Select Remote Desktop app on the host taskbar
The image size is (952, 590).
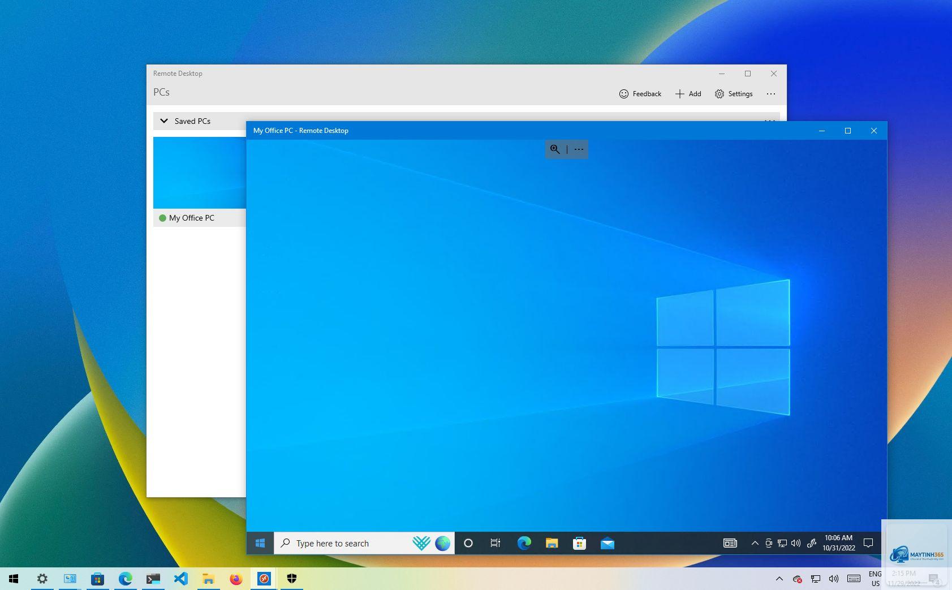(x=264, y=579)
